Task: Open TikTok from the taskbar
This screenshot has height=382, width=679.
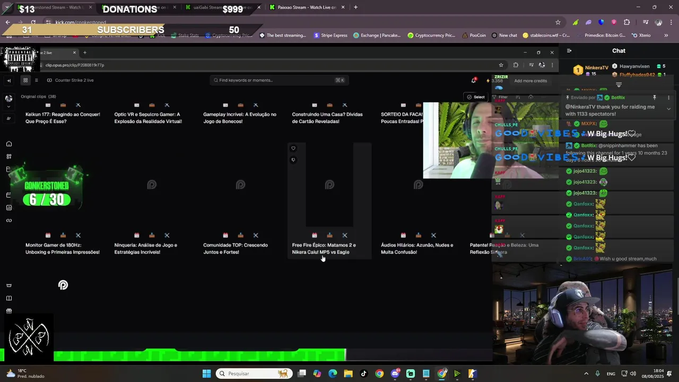Action: click(x=363, y=374)
